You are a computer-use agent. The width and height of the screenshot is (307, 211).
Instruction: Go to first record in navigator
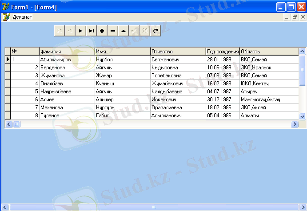pos(59,31)
